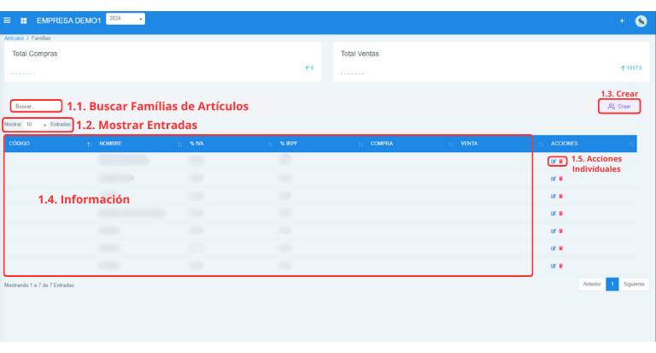Click the Total Compras card title
This screenshot has height=353, width=656.
pos(35,54)
